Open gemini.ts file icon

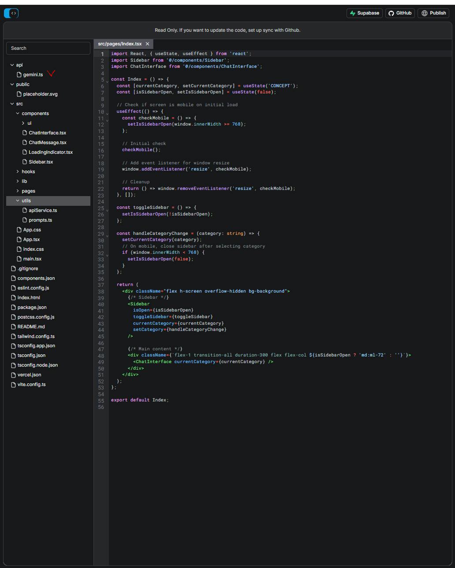pos(19,74)
